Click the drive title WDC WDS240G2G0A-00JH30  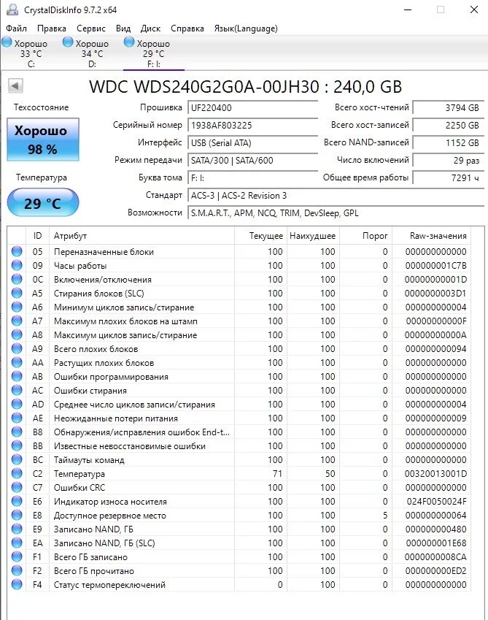[245, 87]
